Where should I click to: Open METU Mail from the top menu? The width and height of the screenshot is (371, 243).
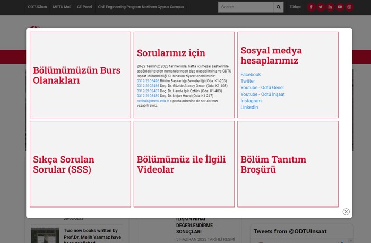[x=62, y=7]
